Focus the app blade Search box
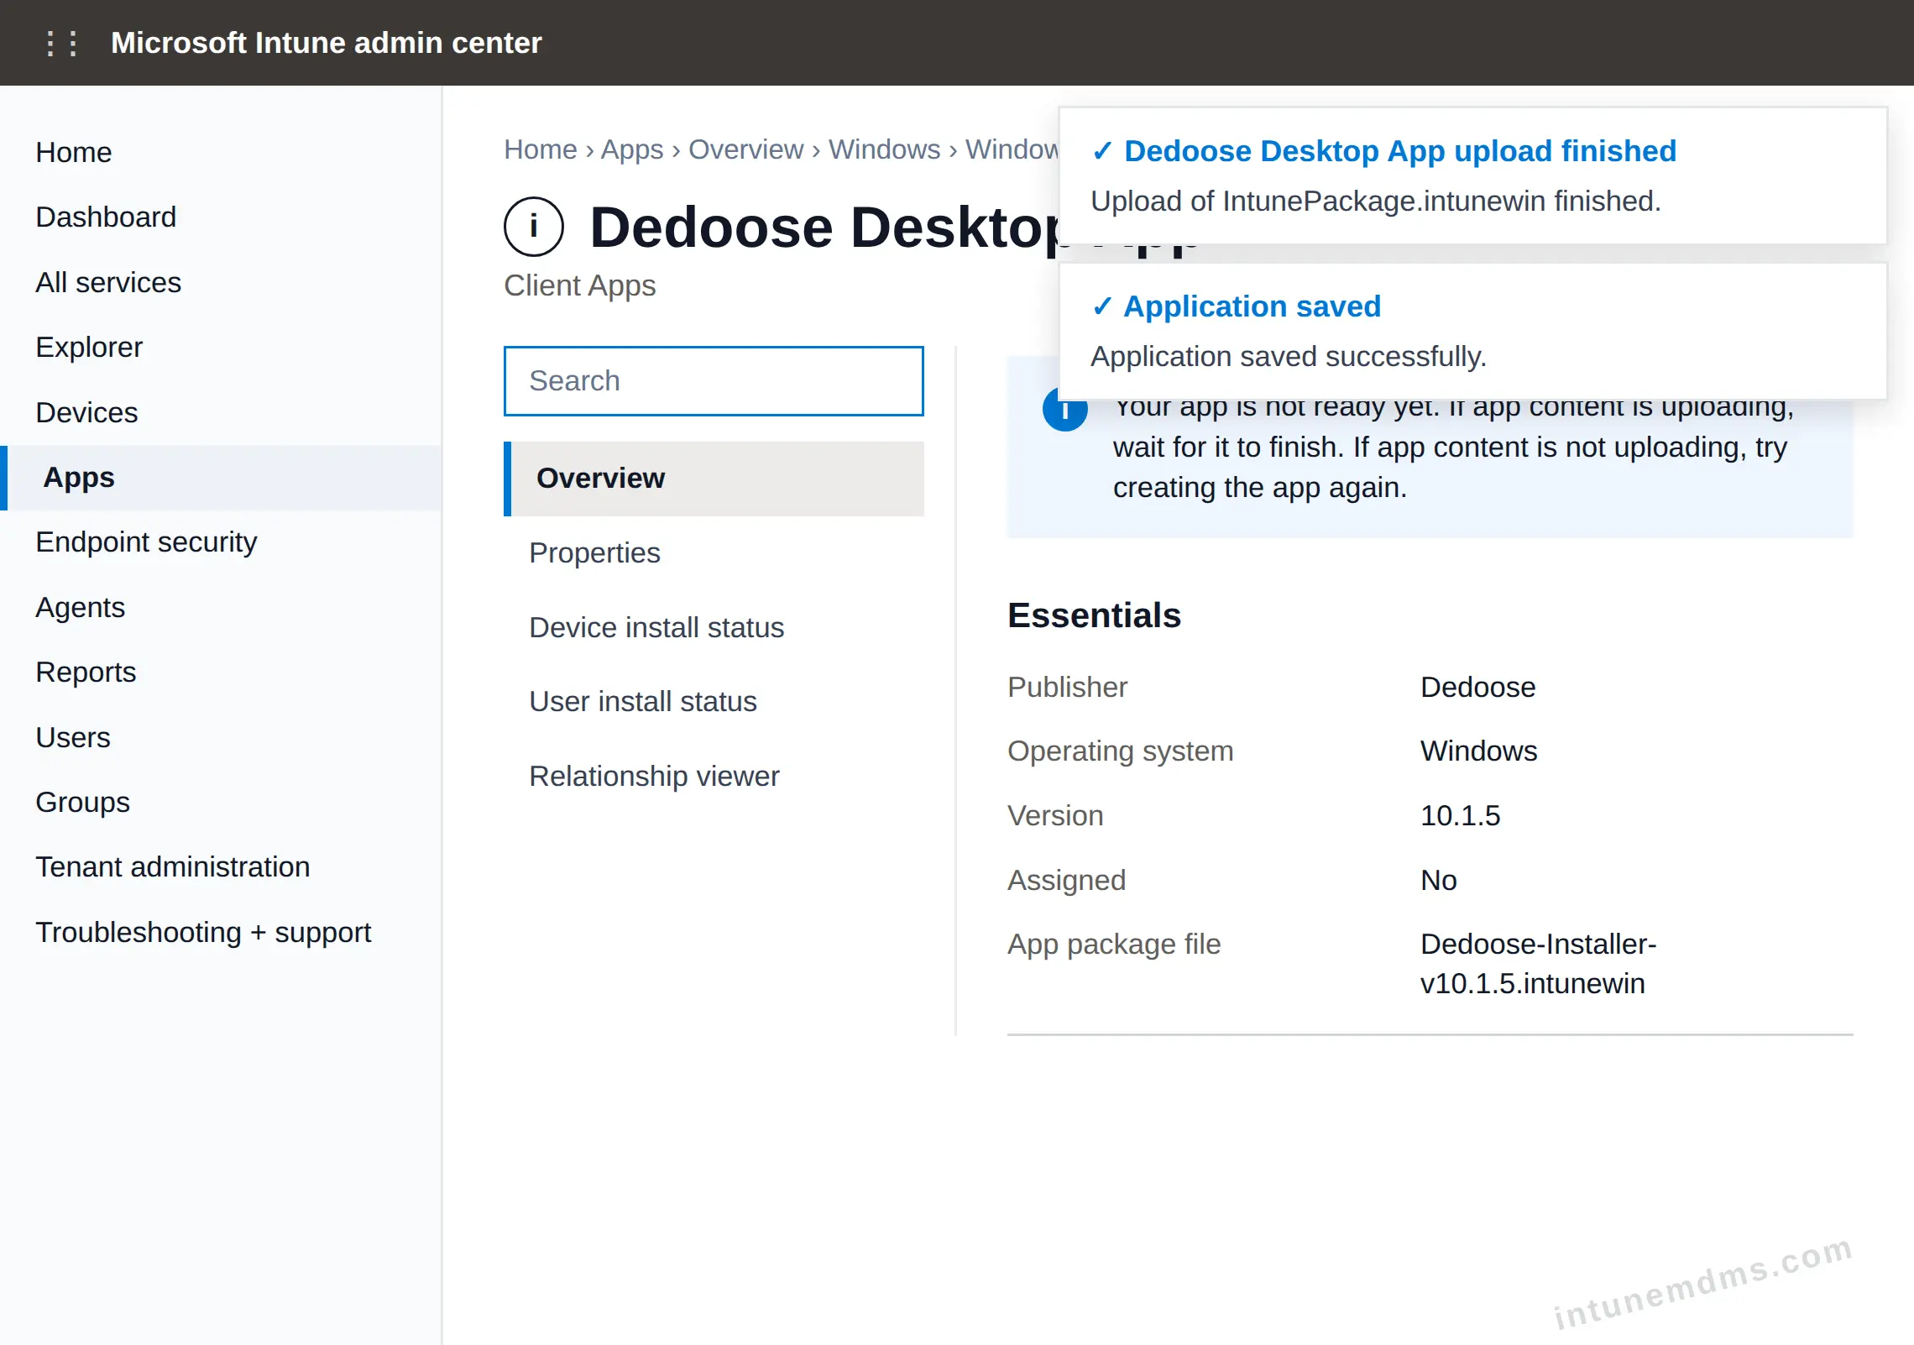1914x1345 pixels. click(x=714, y=381)
